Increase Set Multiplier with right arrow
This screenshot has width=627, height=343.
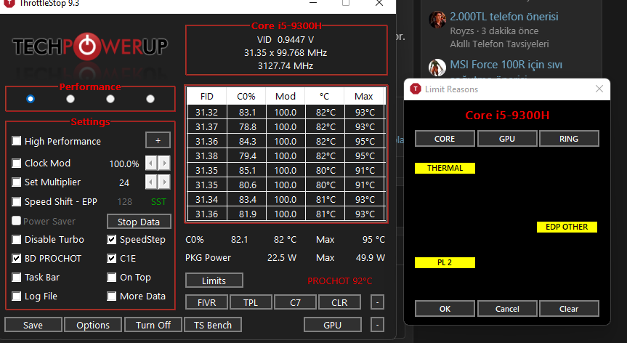coord(164,182)
